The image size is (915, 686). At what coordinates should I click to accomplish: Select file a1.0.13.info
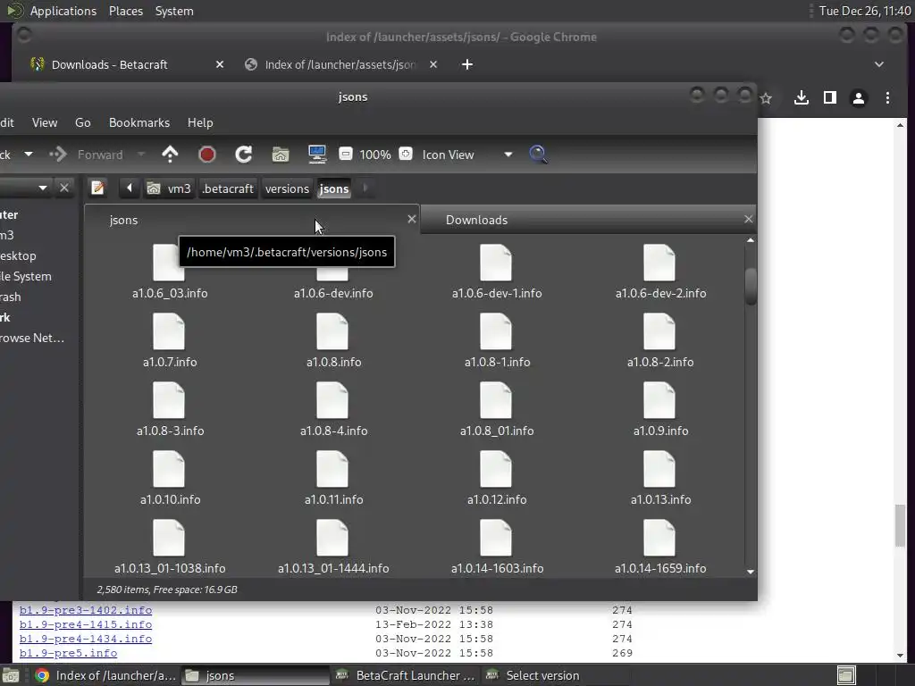point(660,479)
